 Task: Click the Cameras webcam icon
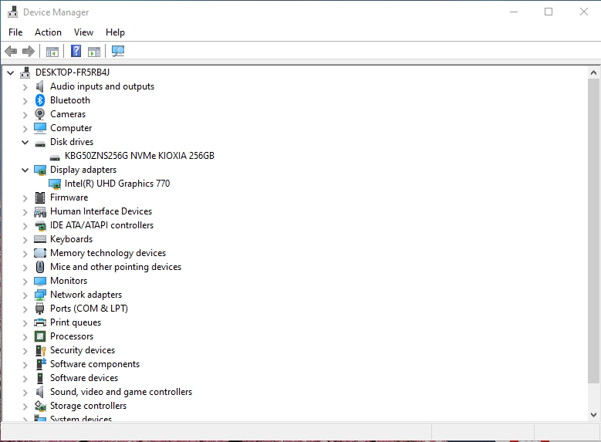[x=40, y=114]
